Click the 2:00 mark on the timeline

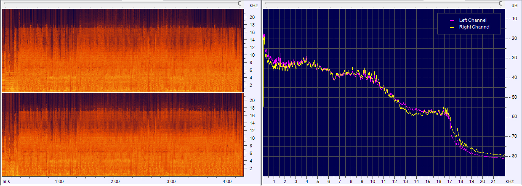[115, 181]
